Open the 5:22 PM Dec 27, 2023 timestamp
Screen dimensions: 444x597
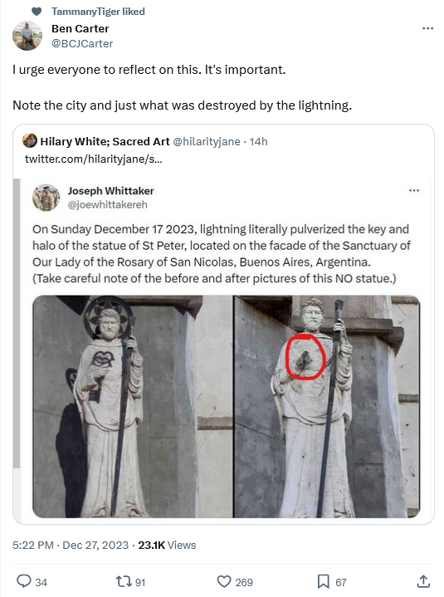tap(71, 546)
